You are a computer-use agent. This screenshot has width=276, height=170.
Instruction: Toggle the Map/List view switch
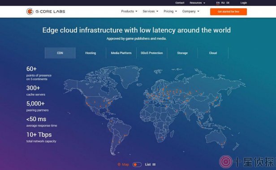(137, 165)
